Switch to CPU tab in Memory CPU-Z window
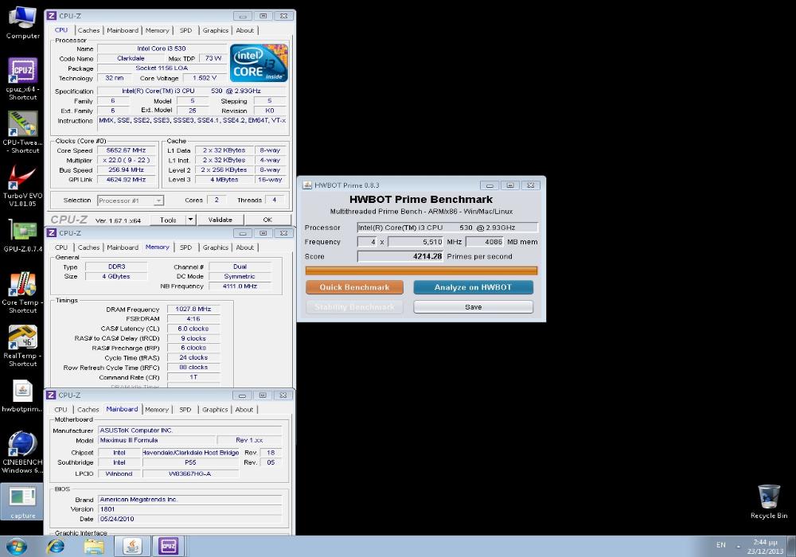 tap(61, 247)
